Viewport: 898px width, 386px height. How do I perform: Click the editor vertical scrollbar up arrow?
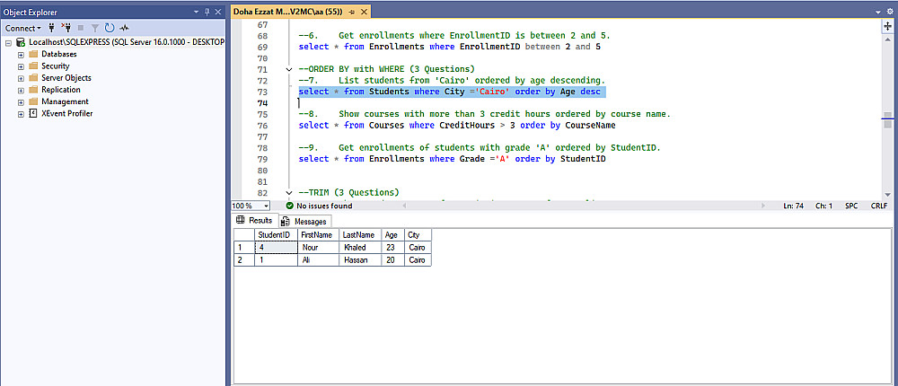887,40
